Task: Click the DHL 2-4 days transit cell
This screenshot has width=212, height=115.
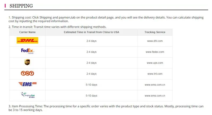Action: pyautogui.click(x=91, y=41)
